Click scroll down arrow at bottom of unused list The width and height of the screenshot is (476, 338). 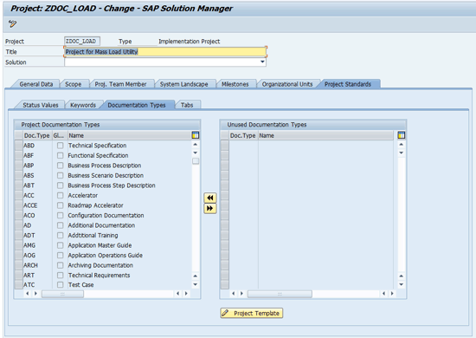coord(402,285)
